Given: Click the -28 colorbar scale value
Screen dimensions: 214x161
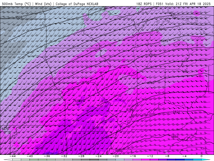Looking at the screenshot, I should pos(81,156).
